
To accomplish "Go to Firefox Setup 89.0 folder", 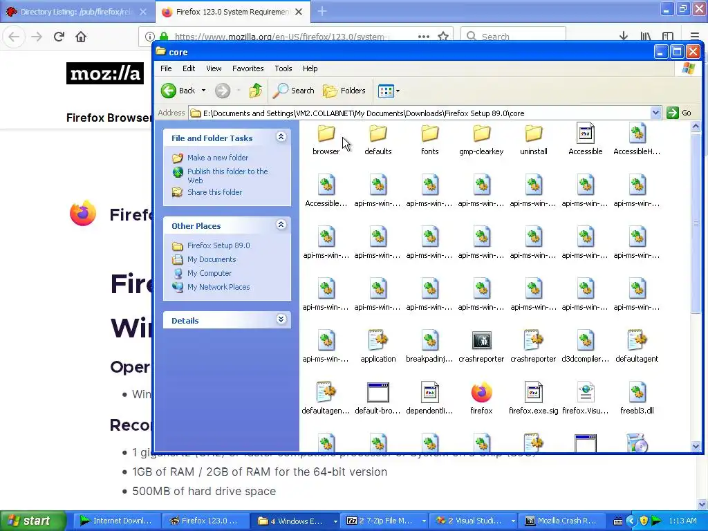I will 218,245.
